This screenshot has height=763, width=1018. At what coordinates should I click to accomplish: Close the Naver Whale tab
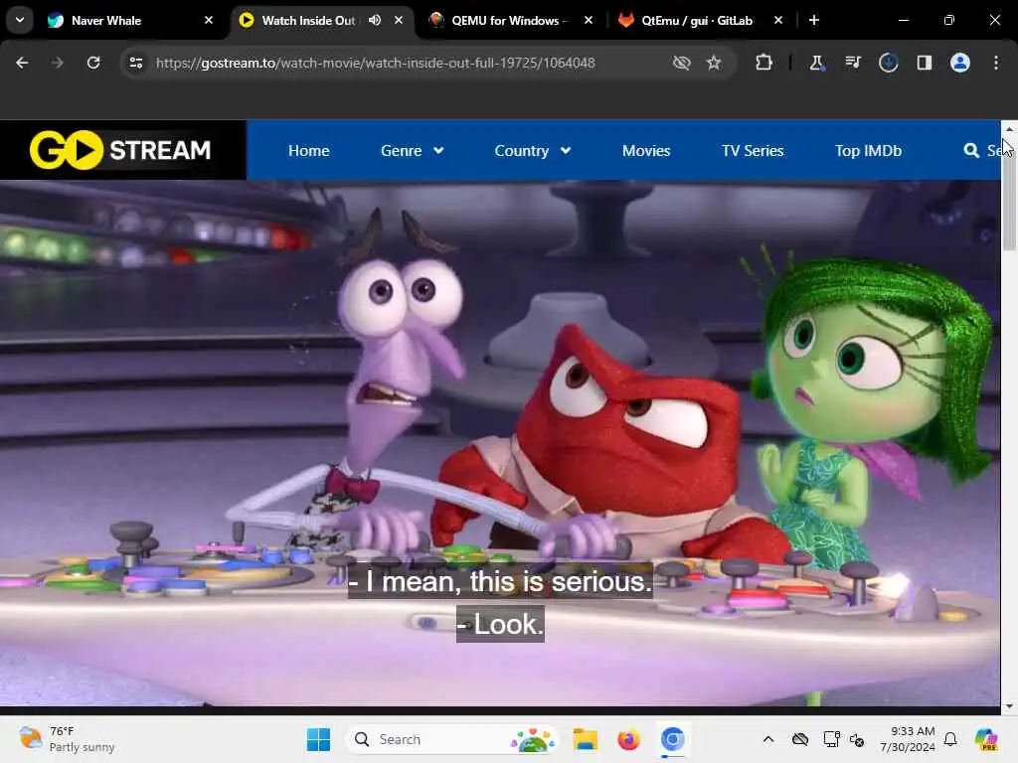coord(209,20)
